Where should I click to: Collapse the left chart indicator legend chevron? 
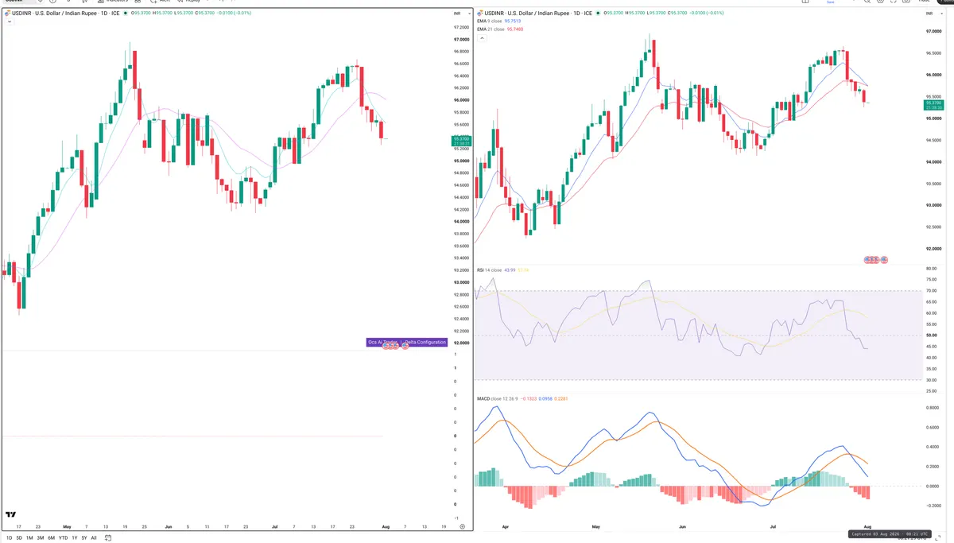point(9,21)
